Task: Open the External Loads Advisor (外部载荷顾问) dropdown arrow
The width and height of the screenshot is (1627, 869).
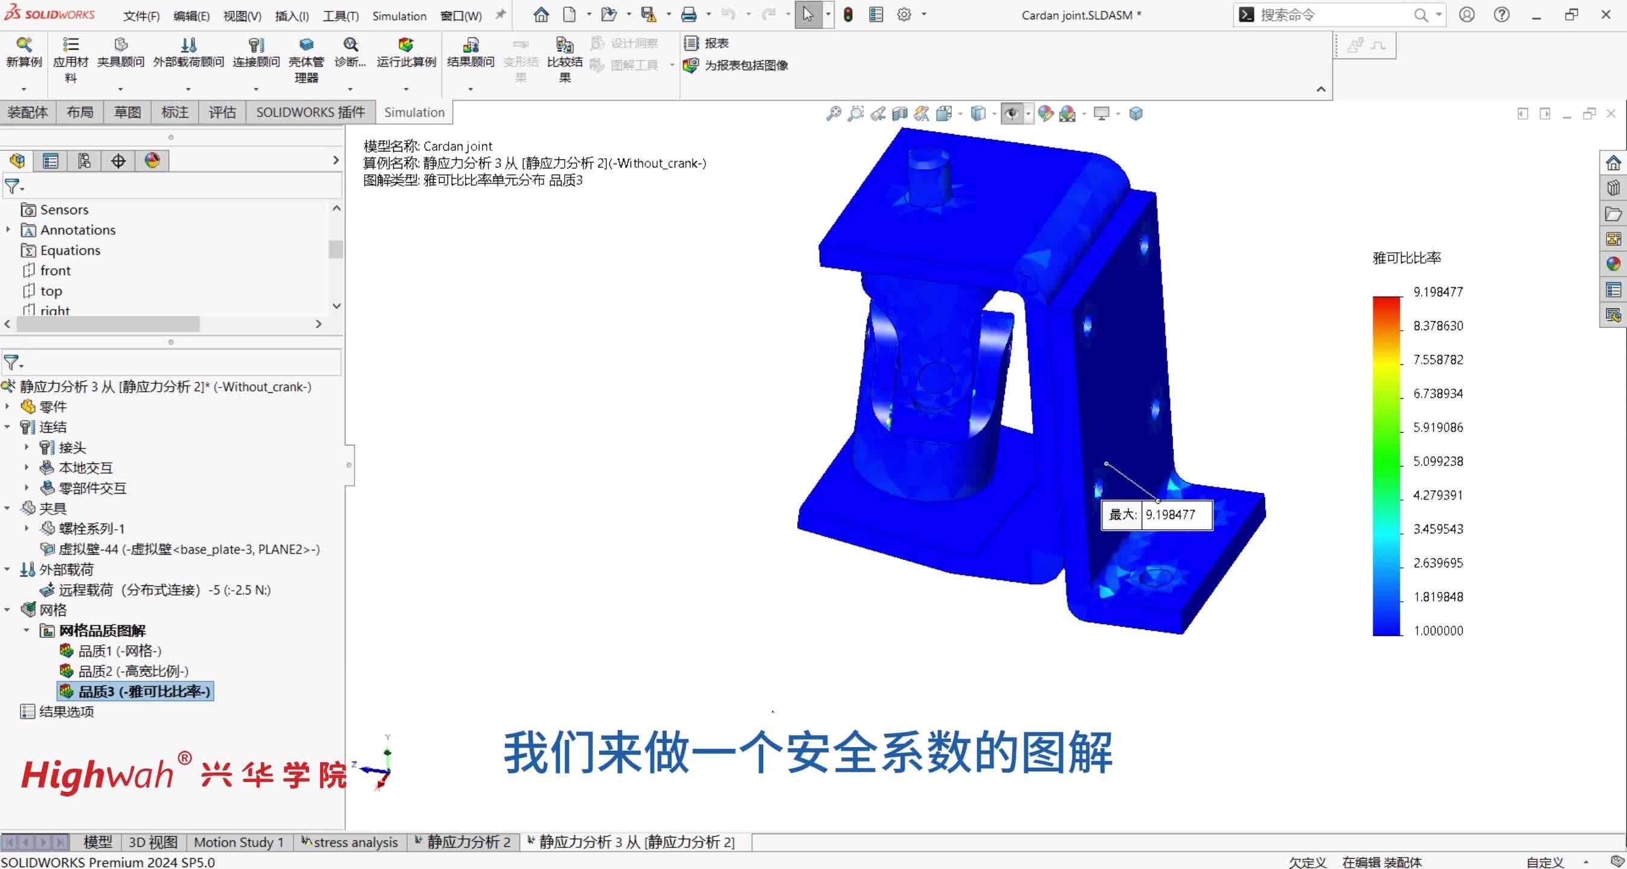Action: tap(188, 89)
